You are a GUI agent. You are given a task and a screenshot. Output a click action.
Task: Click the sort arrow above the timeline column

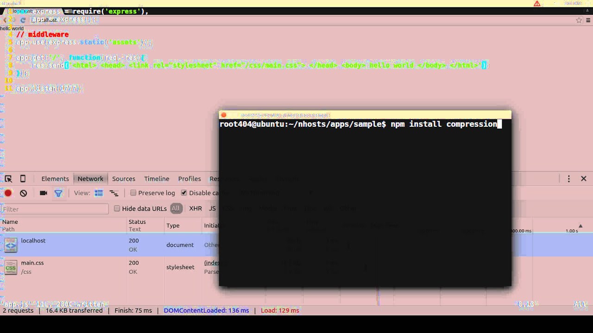click(x=580, y=226)
